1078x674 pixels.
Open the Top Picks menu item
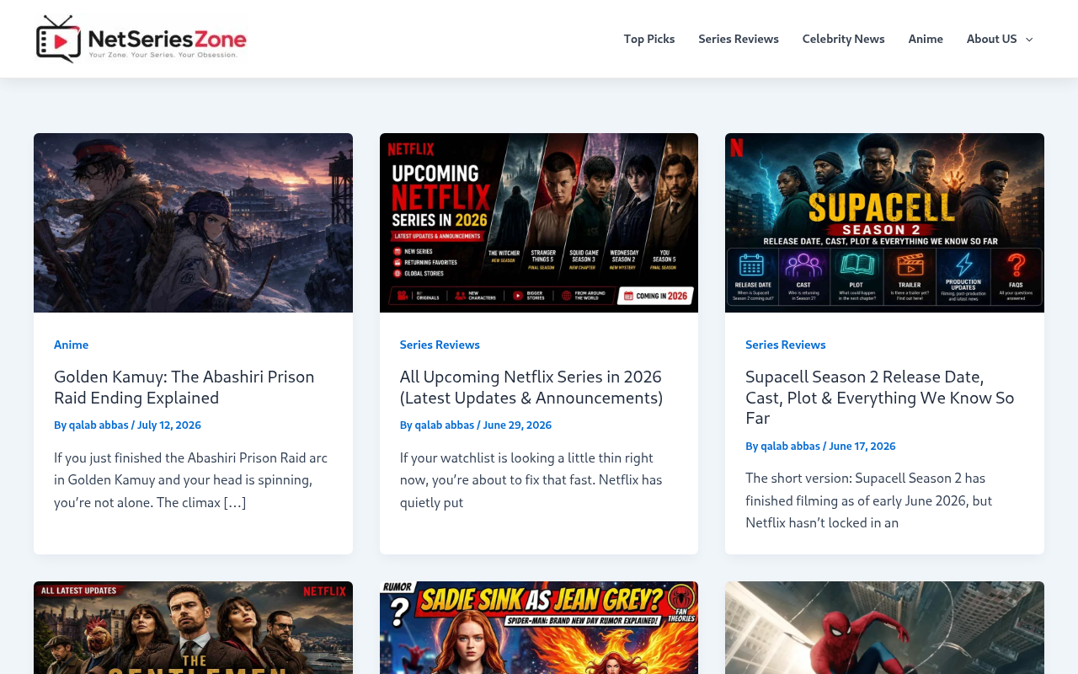pos(649,39)
